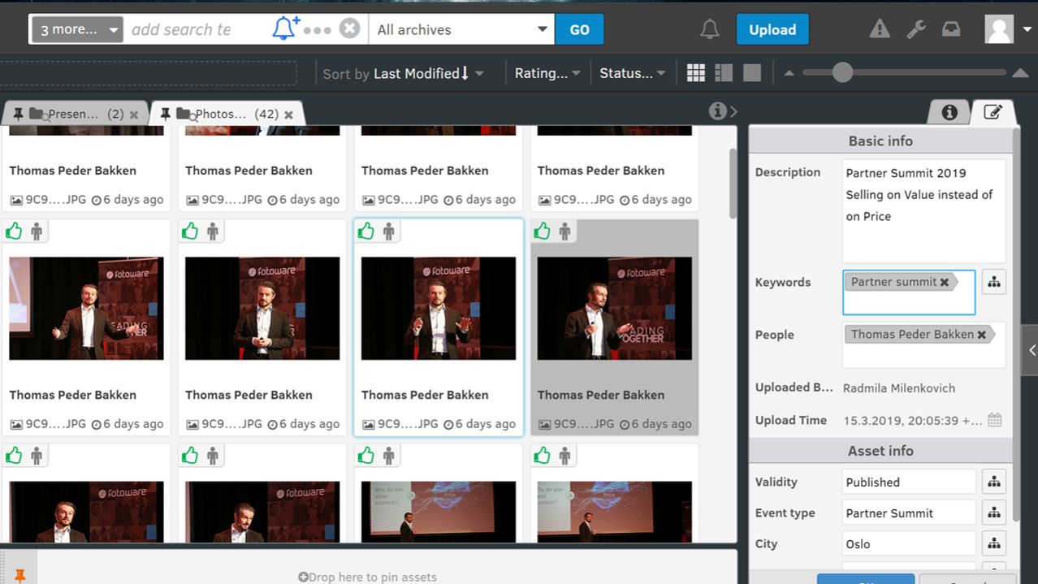This screenshot has width=1038, height=584.
Task: Collapse the side panel using the edge handle
Action: 1032,350
